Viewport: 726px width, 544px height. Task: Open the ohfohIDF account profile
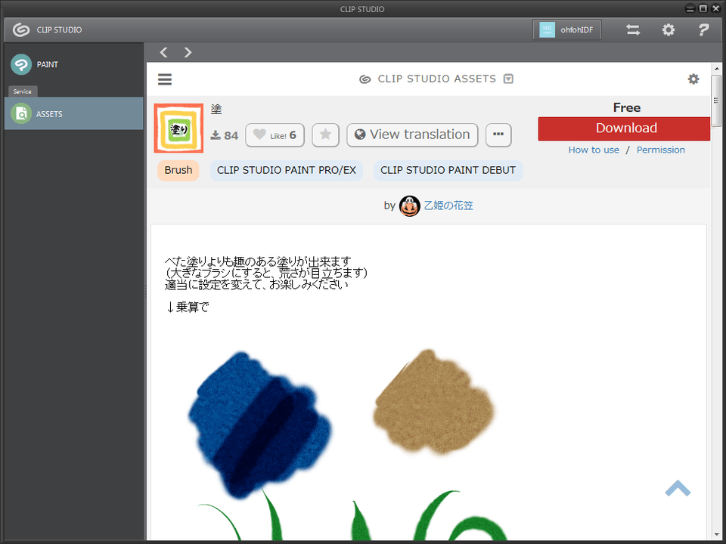[x=567, y=29]
